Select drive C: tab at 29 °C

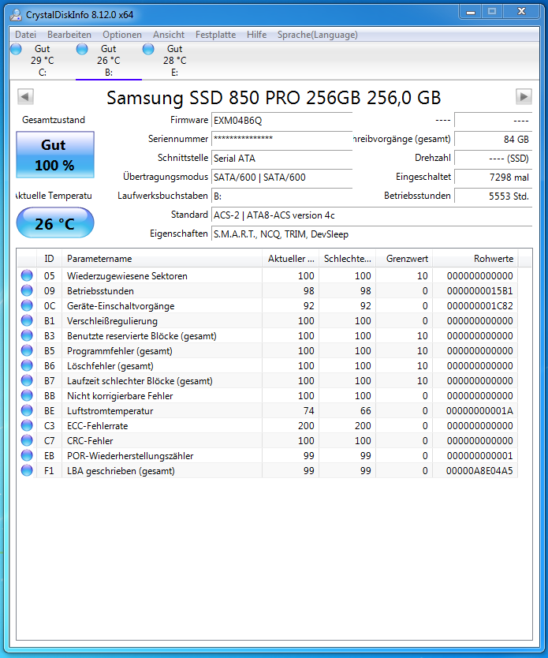coord(43,61)
